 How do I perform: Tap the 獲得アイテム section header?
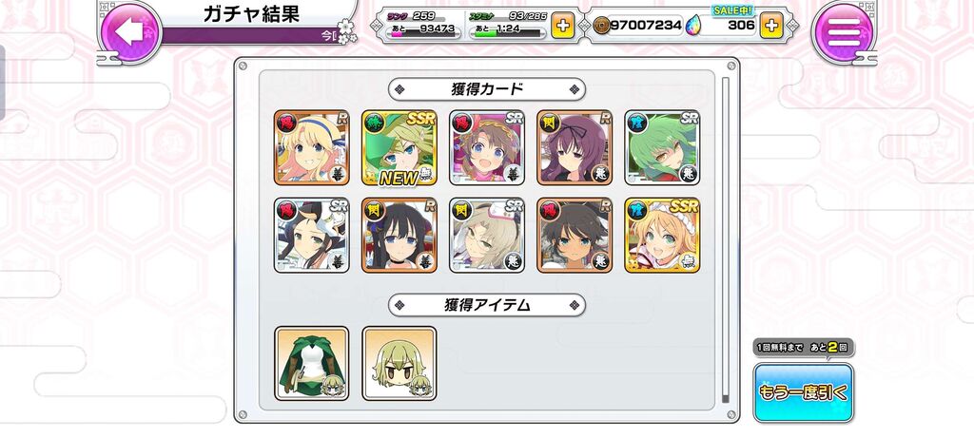click(487, 305)
